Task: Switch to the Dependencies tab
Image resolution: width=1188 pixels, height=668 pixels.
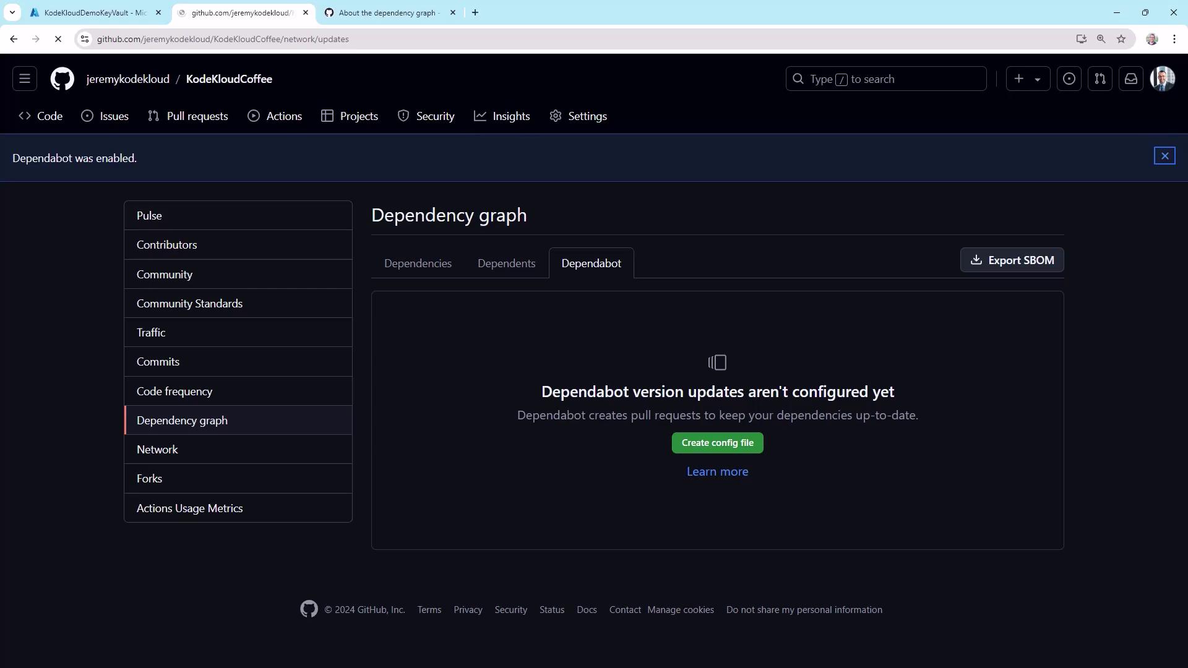Action: [x=418, y=263]
